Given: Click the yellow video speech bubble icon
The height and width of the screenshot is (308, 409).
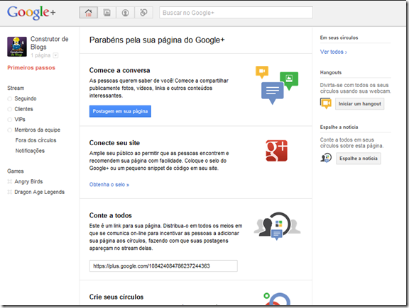Looking at the screenshot, I should click(262, 72).
